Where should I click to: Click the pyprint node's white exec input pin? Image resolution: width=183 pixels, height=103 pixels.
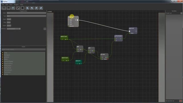130,31
